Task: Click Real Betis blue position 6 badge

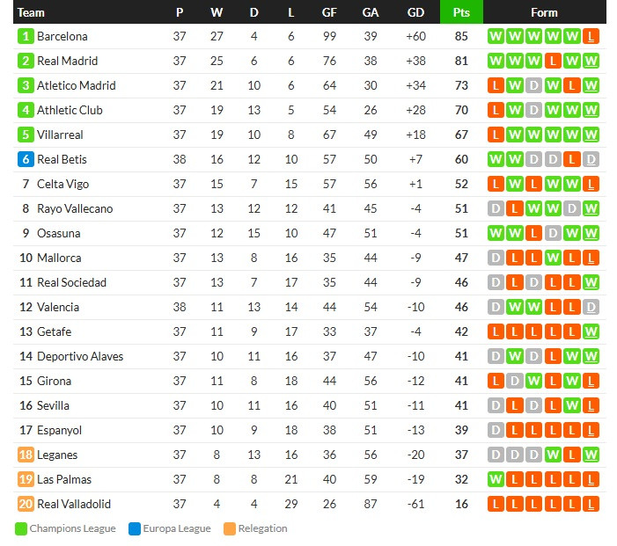Action: [x=26, y=160]
